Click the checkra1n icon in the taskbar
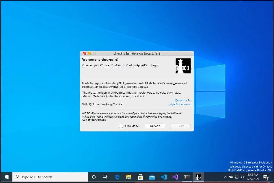The height and width of the screenshot is (183, 274). click(198, 177)
